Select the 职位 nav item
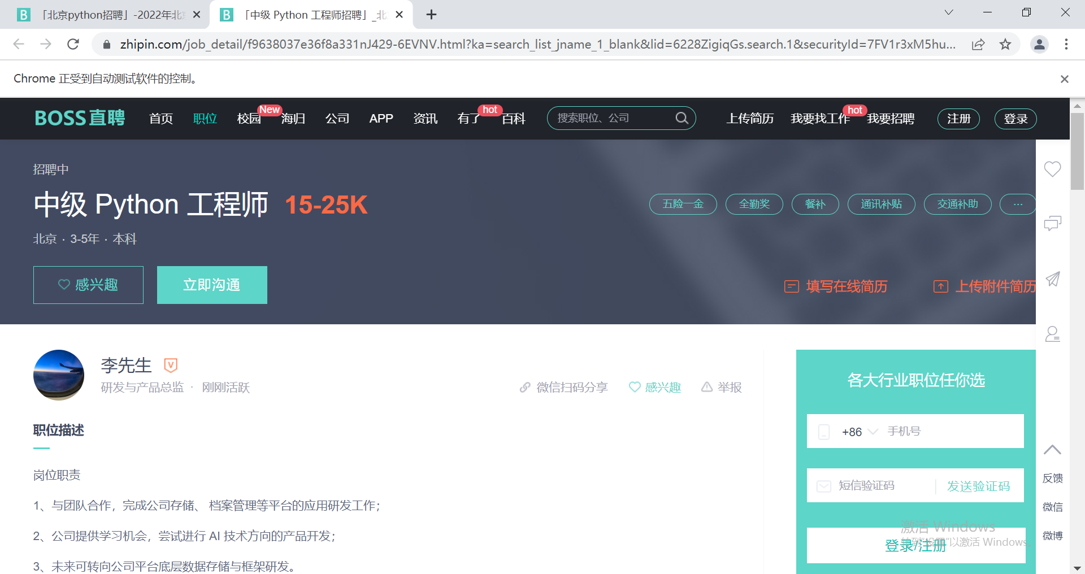Viewport: 1085px width, 574px height. tap(205, 119)
